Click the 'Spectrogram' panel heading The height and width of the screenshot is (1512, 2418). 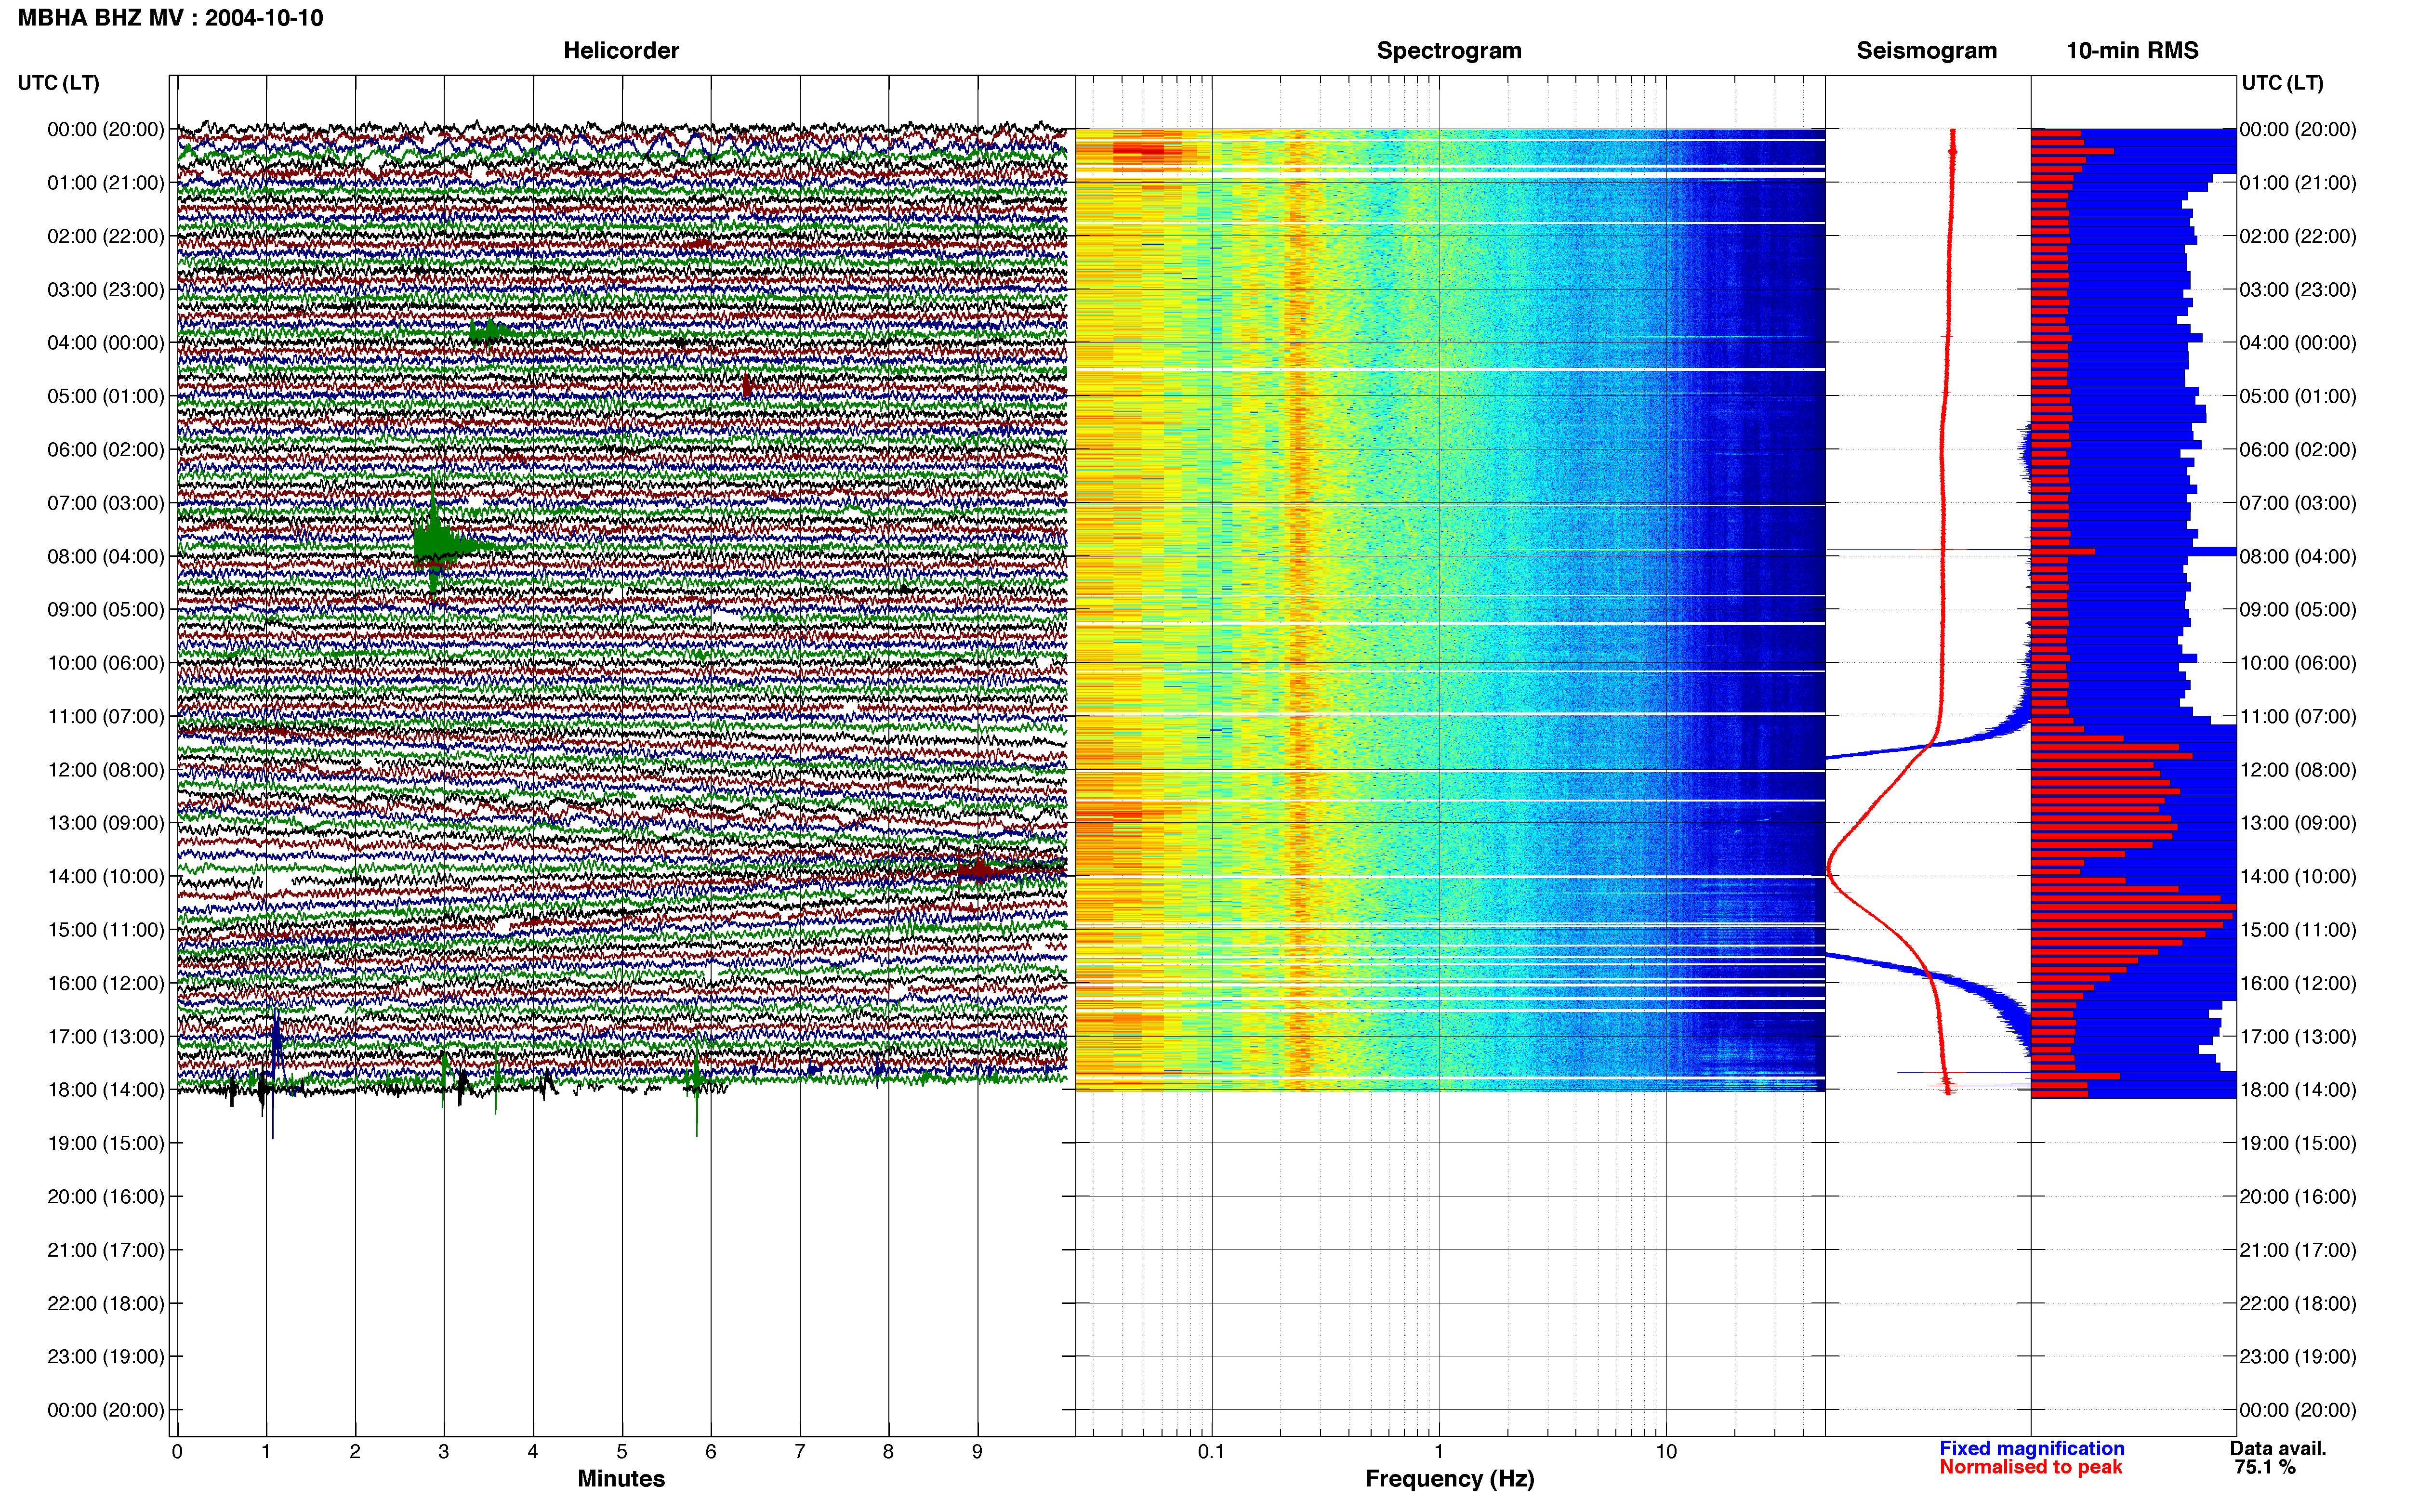click(x=1449, y=50)
